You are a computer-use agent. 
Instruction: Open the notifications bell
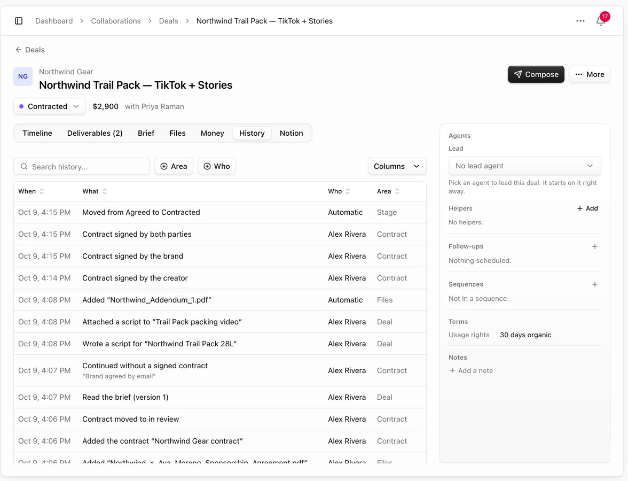[600, 20]
